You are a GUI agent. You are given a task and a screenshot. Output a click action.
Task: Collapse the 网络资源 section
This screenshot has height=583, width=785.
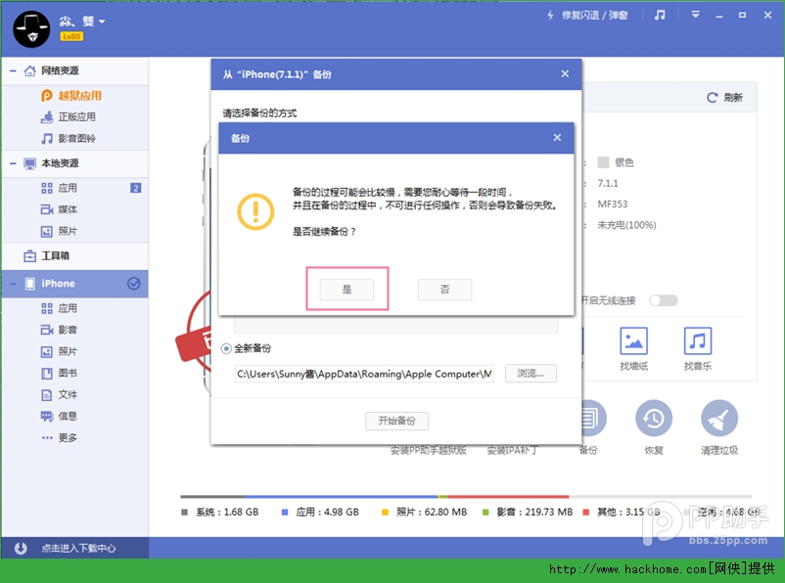(x=13, y=71)
